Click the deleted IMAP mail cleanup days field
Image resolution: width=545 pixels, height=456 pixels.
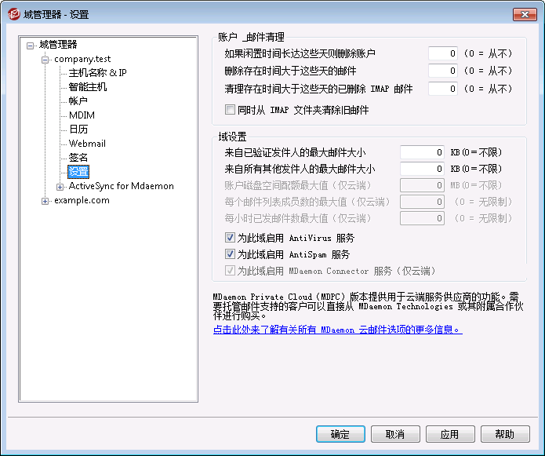(443, 89)
